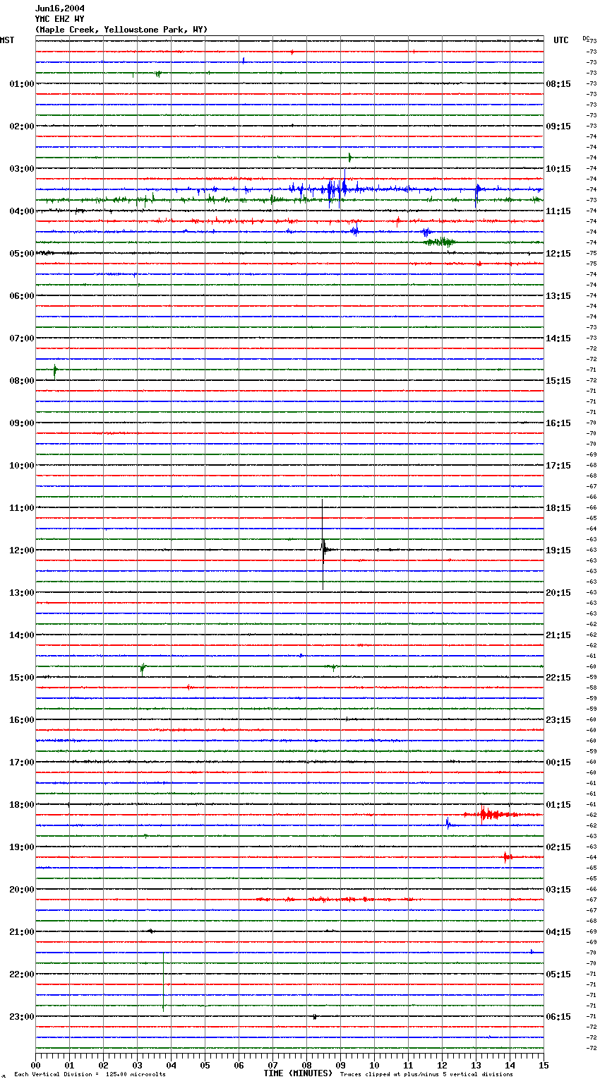Click the bottom minute-axis tick label "03"
The height and width of the screenshot is (1084, 600).
[x=137, y=1066]
